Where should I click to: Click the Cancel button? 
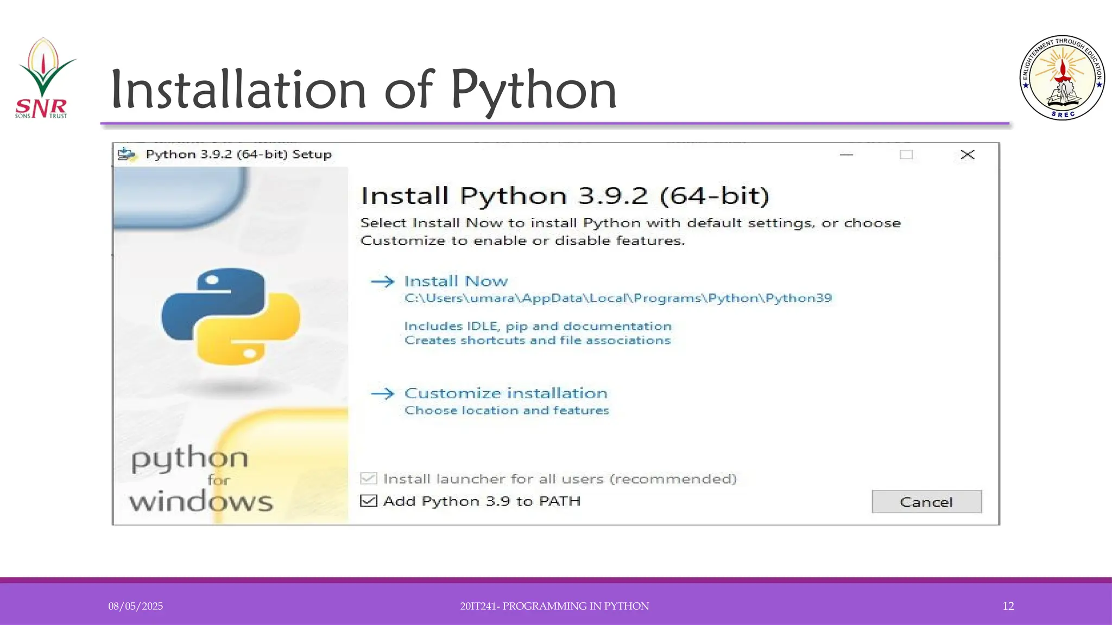[927, 502]
